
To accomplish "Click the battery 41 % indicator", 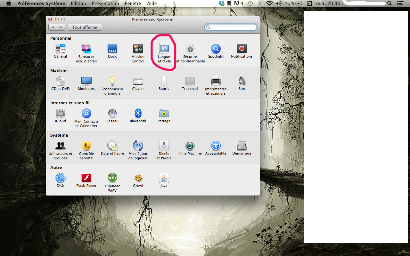I will pyautogui.click(x=294, y=4).
